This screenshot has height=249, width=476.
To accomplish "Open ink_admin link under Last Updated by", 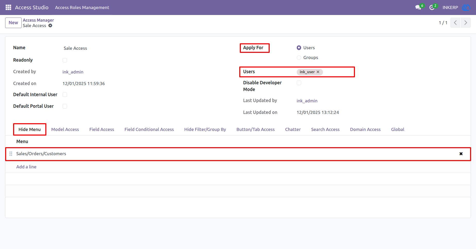I will (x=307, y=101).
